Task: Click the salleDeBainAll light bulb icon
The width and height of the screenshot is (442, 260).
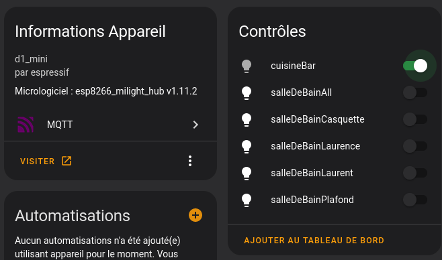Action: coord(247,92)
